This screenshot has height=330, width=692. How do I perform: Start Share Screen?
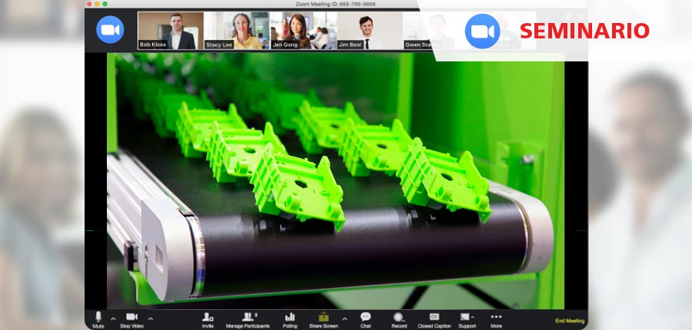(x=324, y=318)
